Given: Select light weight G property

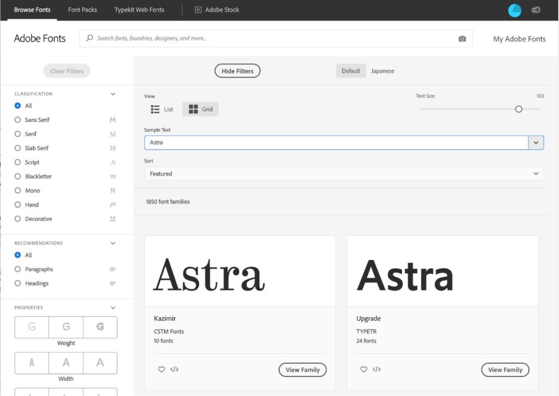Looking at the screenshot, I should (32, 327).
